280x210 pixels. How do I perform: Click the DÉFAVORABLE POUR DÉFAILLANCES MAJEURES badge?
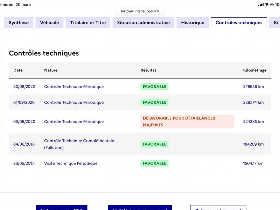(187, 121)
